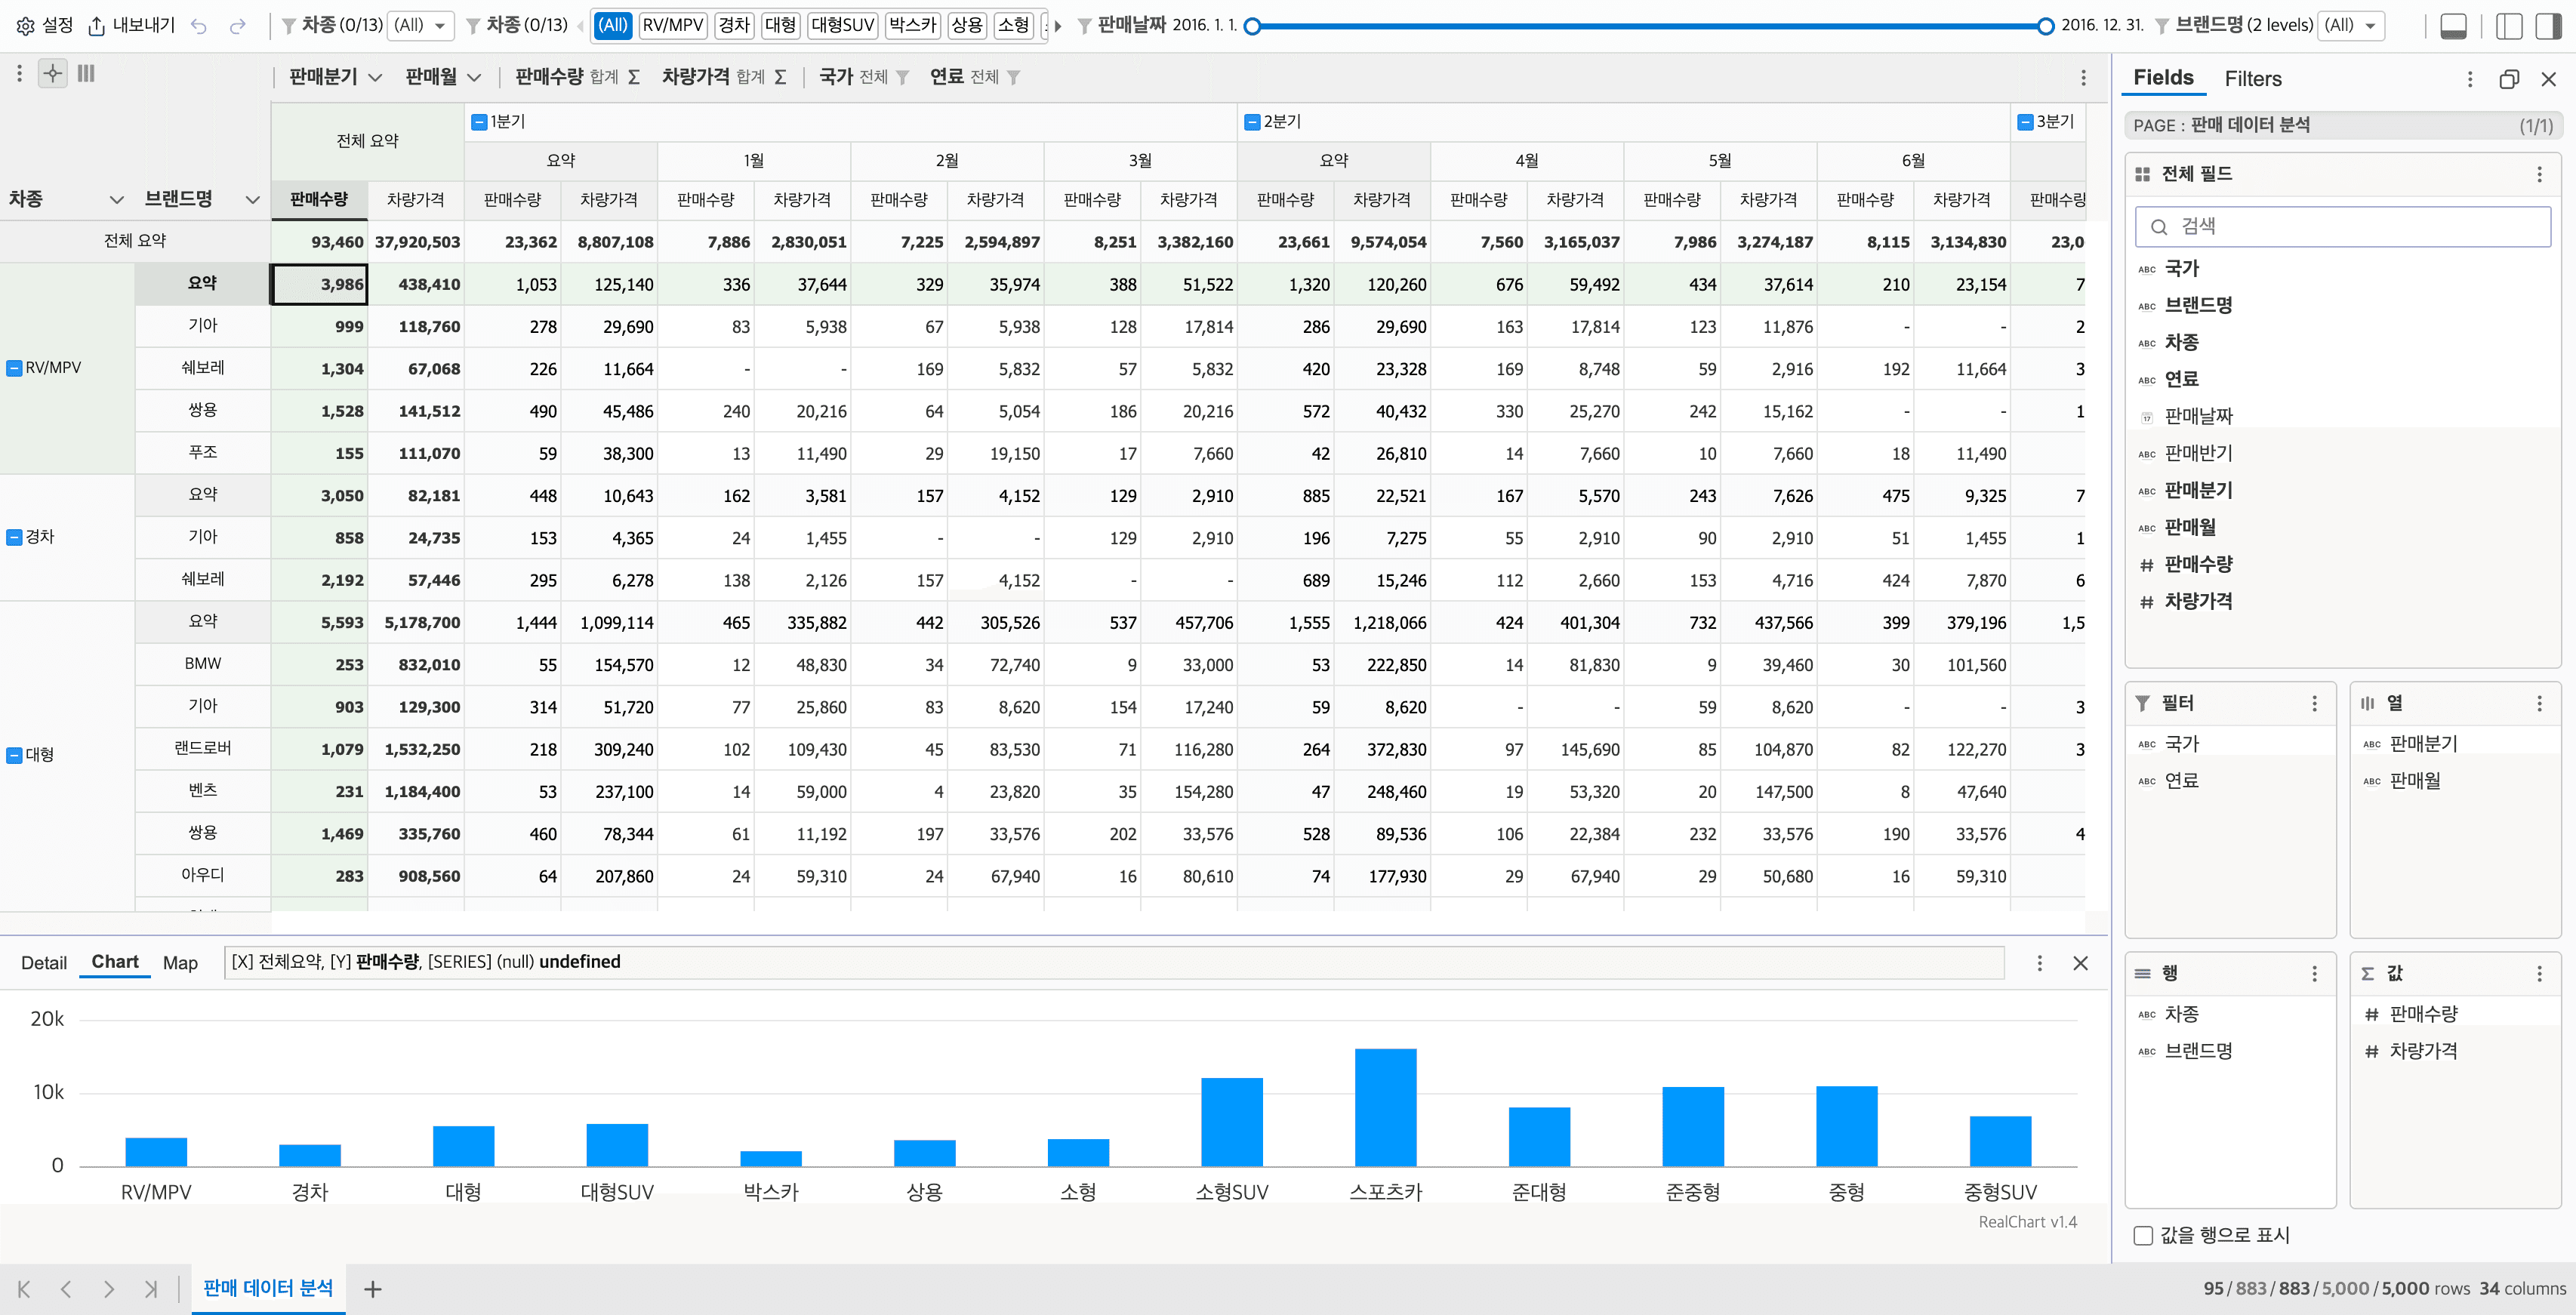
Task: Toggle left sidebar layout icon
Action: coord(2510,26)
